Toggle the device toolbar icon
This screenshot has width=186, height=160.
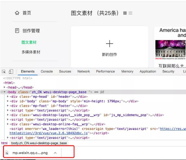tap(11, 72)
